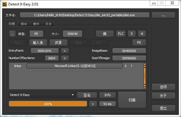Click the two-dot button beside 类型
The width and height of the screenshot is (181, 117).
(12, 34)
